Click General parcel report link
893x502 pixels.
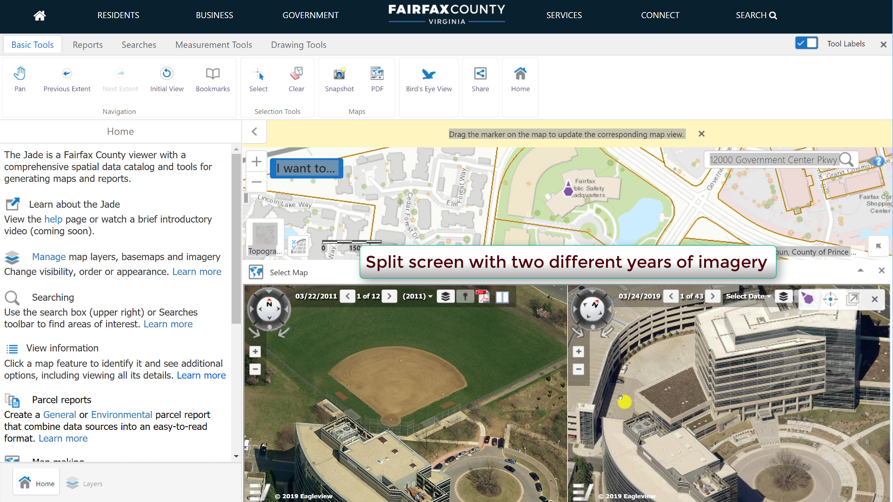pos(60,415)
